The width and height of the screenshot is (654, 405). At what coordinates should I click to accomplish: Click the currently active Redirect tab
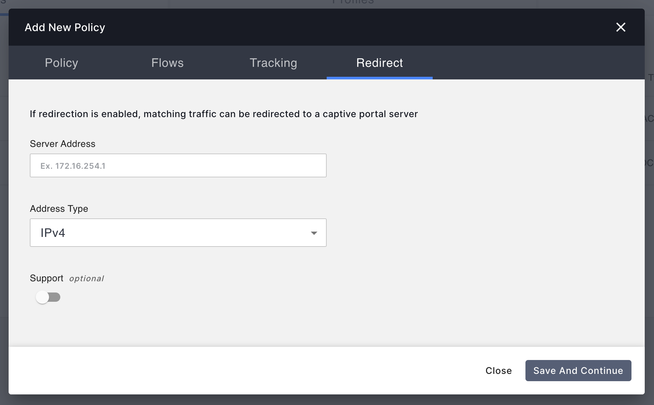(x=379, y=63)
